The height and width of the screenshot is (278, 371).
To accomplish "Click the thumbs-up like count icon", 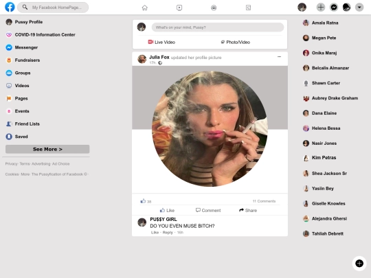I will [143, 201].
